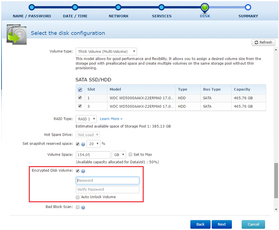Click the vertical scrollbar thumb
The height and width of the screenshot is (230, 279).
tap(276, 181)
